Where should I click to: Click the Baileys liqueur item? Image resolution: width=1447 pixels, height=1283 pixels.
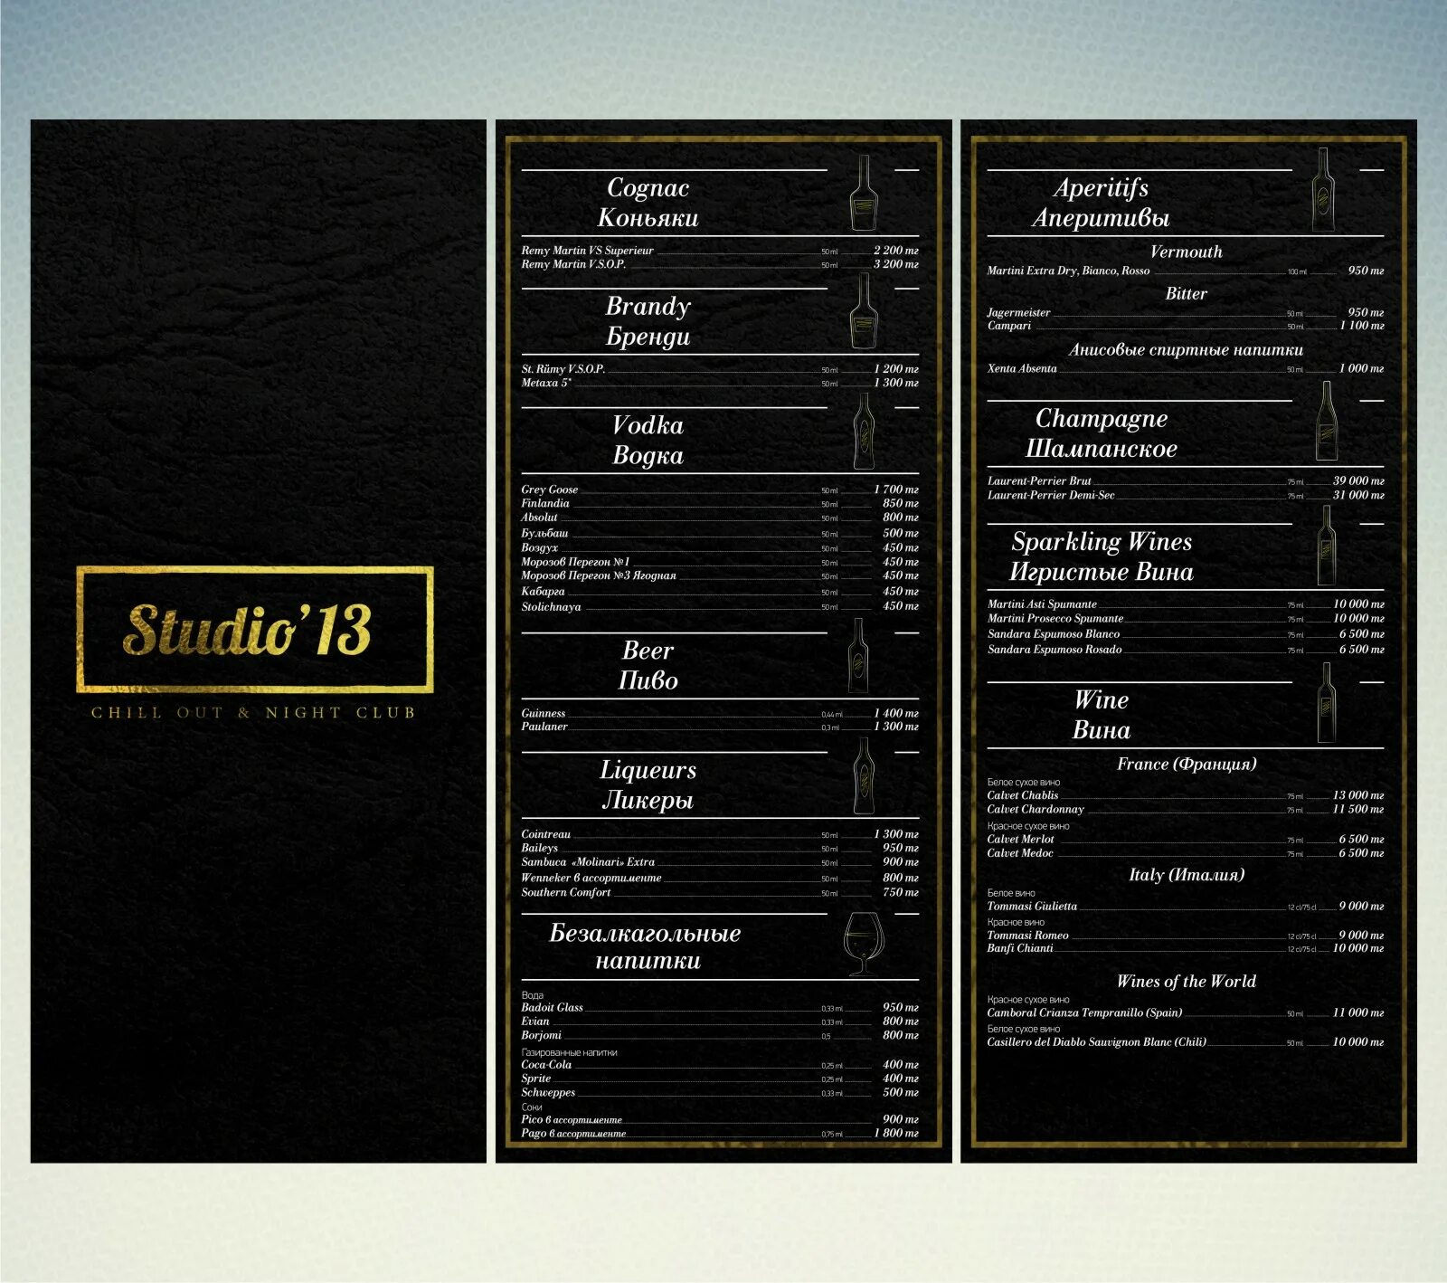[x=720, y=848]
